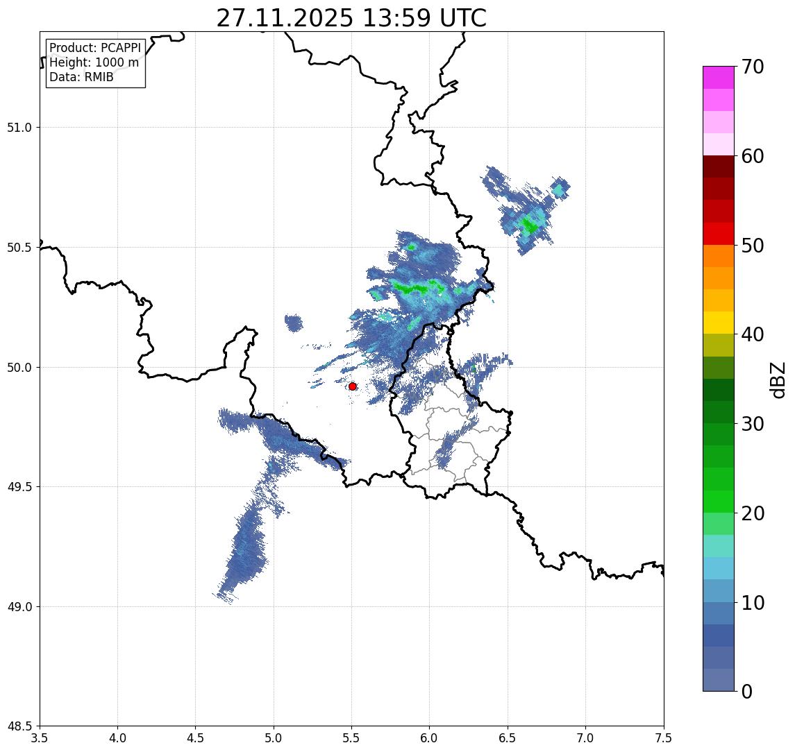Click longitude axis label 5.0

click(x=274, y=738)
